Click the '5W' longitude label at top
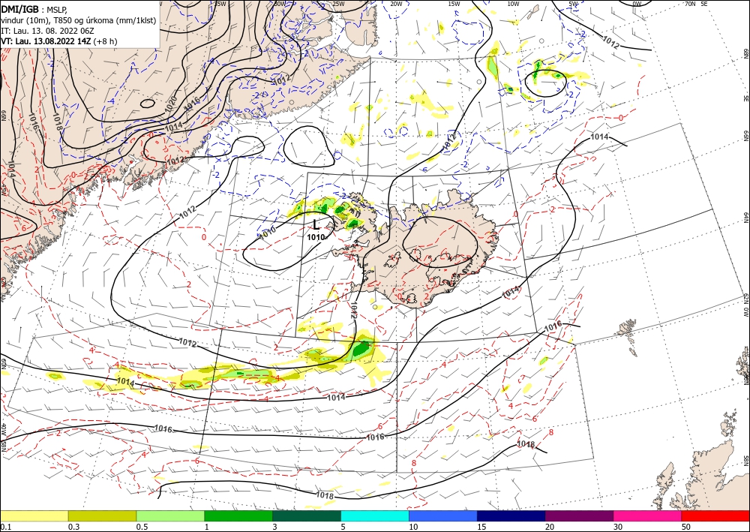750x532 pixels. pyautogui.click(x=573, y=3)
